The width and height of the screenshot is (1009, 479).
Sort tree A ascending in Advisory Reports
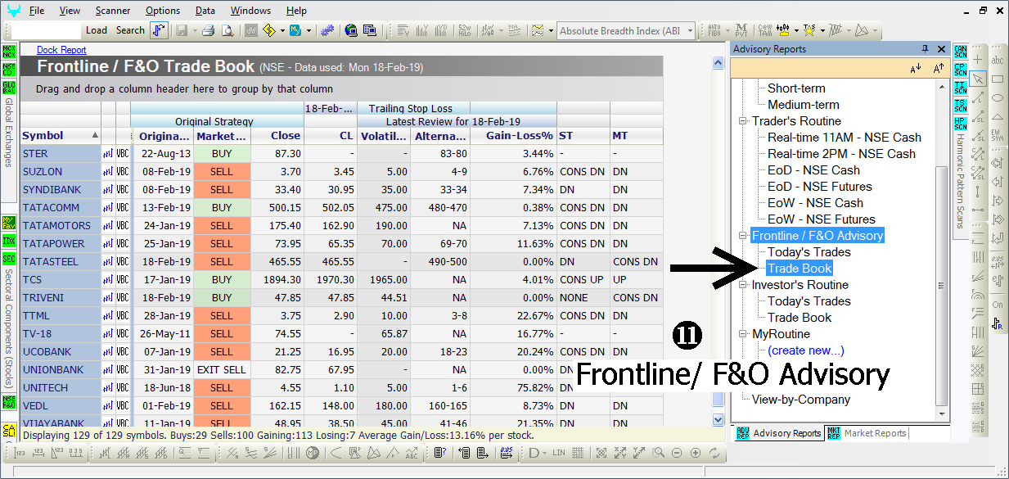[939, 69]
